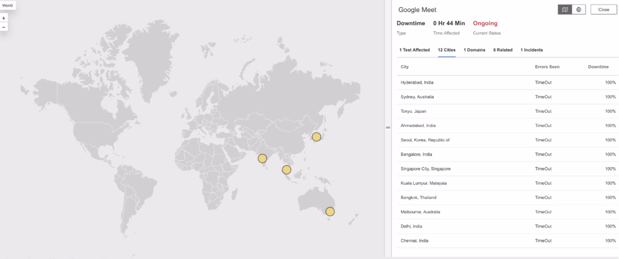Sort by the City column header
This screenshot has height=259, width=619.
(x=404, y=67)
